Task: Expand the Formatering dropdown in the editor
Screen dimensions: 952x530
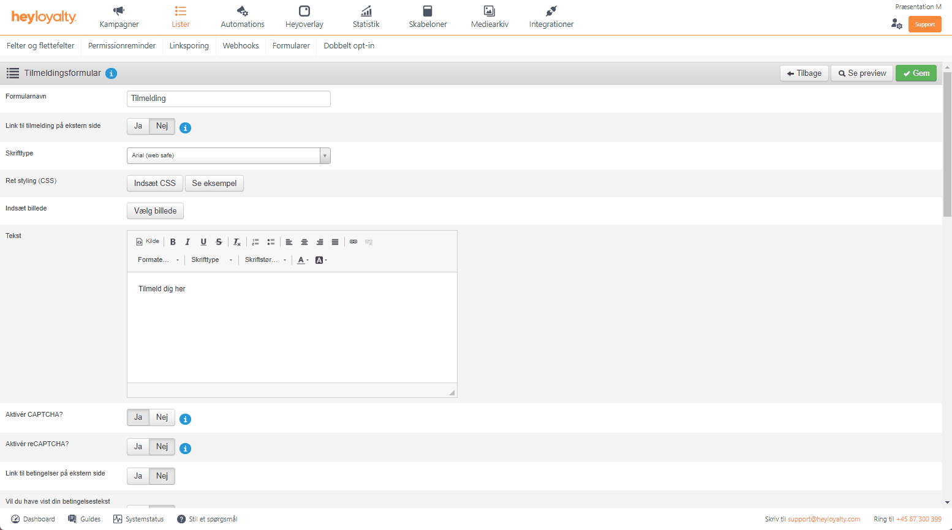Action: (159, 260)
